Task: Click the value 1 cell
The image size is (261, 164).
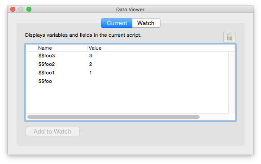Action: click(91, 73)
